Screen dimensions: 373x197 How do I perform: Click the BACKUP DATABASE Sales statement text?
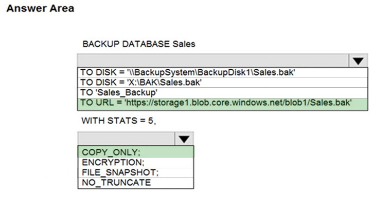click(x=139, y=44)
